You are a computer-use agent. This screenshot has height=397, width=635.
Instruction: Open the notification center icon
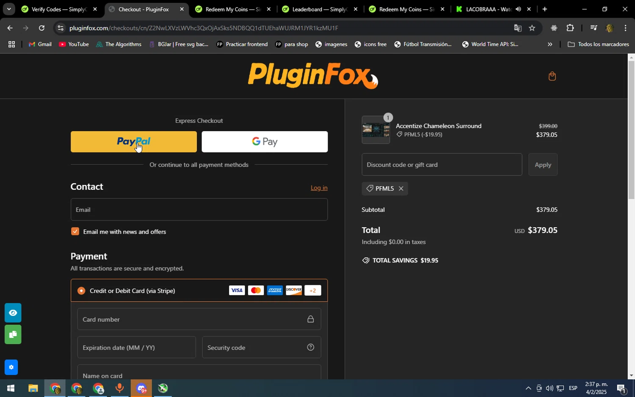(x=621, y=388)
